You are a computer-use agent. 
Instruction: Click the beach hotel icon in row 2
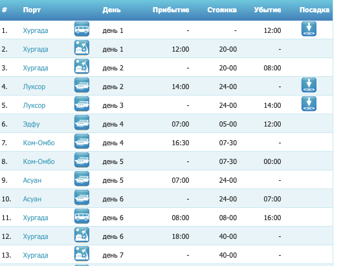coord(82,48)
